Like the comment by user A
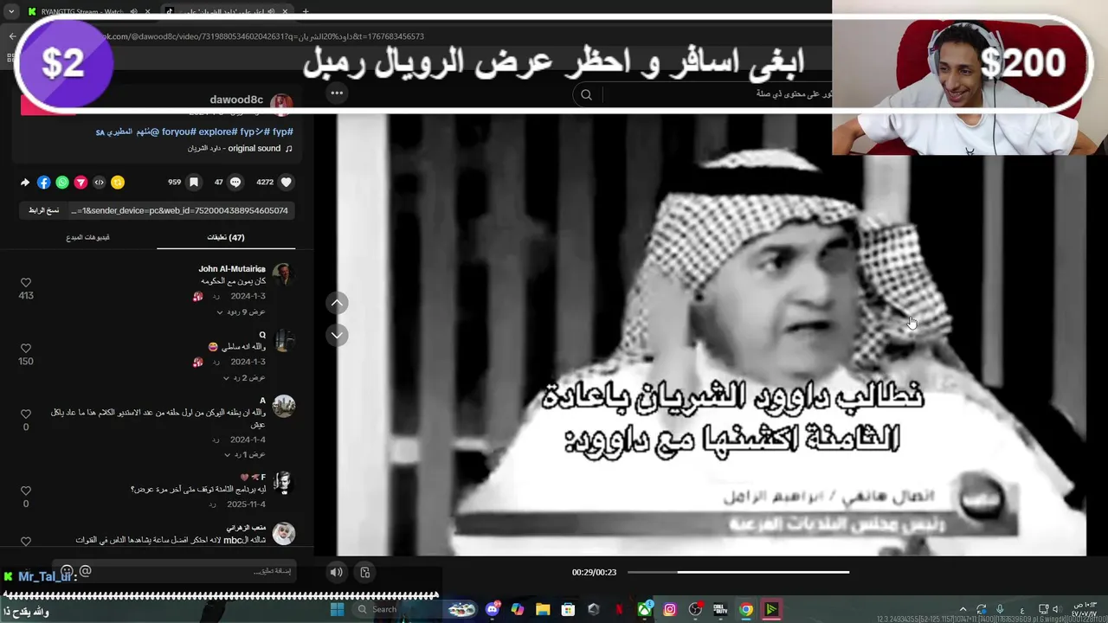The width and height of the screenshot is (1108, 623). click(26, 414)
